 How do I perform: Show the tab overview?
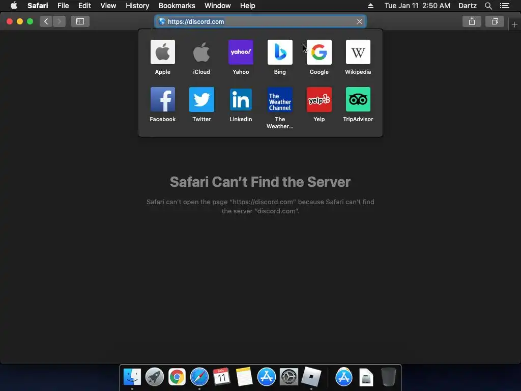click(495, 21)
